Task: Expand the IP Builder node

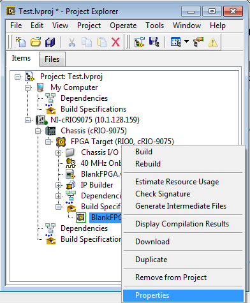Action: 58,185
